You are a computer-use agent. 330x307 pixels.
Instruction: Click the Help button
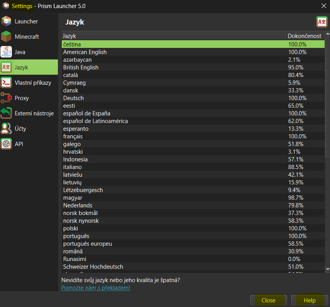[309, 300]
